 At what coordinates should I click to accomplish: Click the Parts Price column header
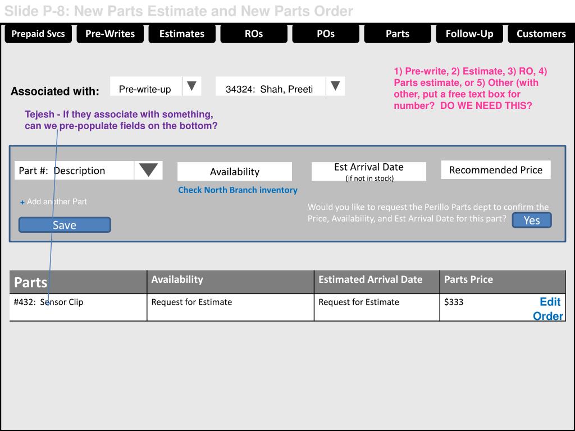[503, 282]
